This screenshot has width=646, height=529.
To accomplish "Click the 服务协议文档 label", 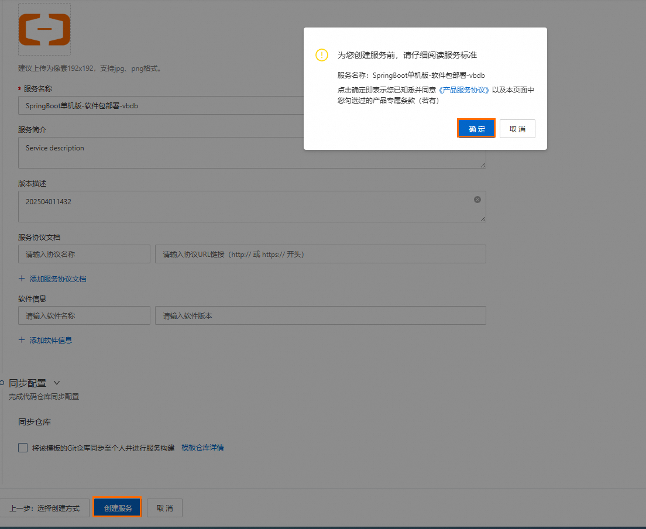I will pos(39,238).
